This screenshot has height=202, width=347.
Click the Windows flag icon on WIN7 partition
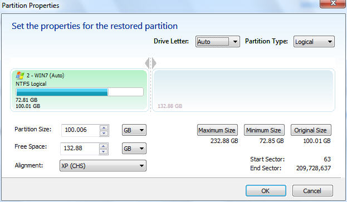click(x=19, y=75)
